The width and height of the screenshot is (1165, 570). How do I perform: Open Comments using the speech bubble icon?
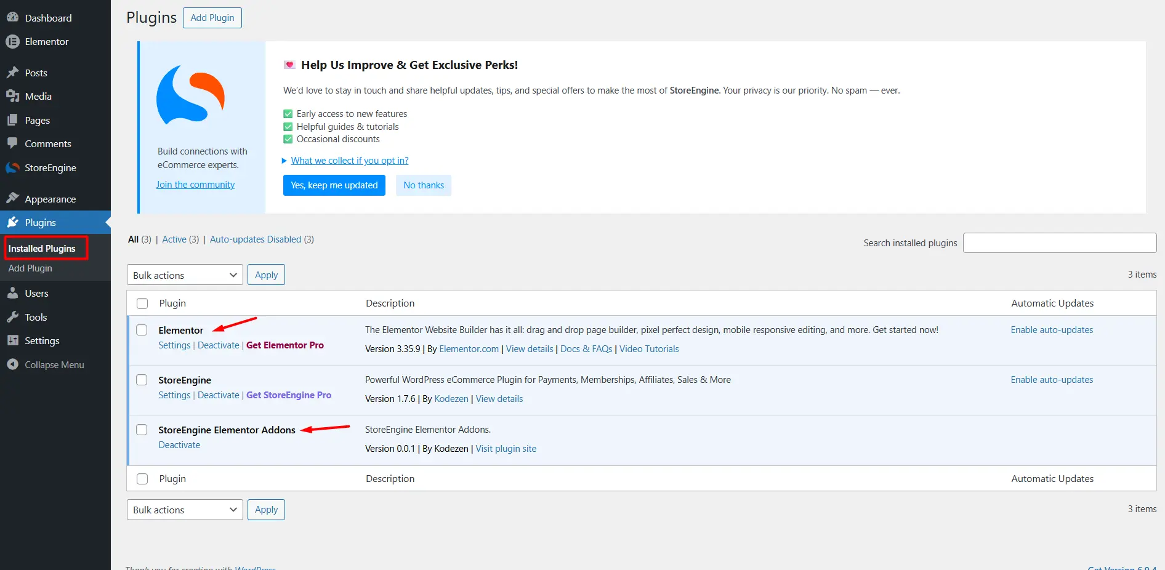[x=14, y=143]
